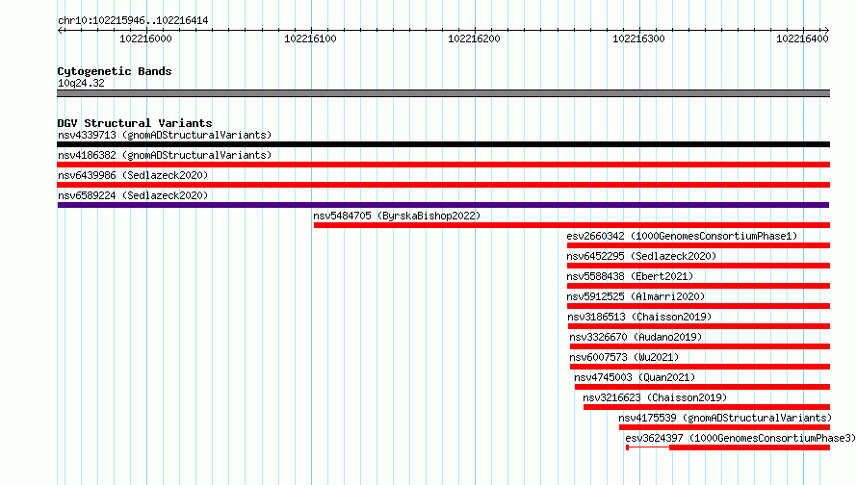Click the red bar of nsv3216623
857x485 pixels.
(707, 407)
